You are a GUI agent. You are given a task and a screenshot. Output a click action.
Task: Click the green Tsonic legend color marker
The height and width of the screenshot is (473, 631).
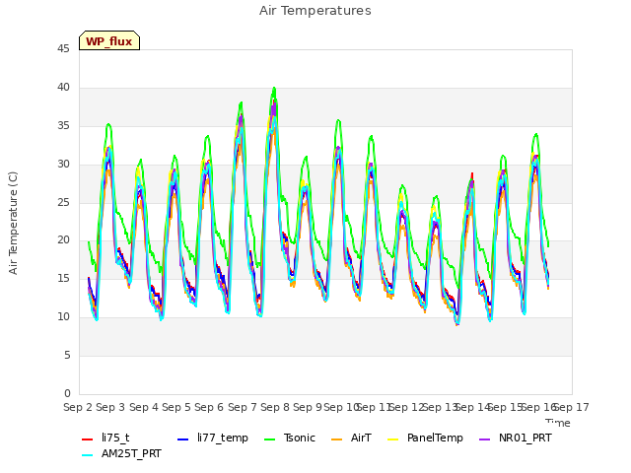[270, 439]
